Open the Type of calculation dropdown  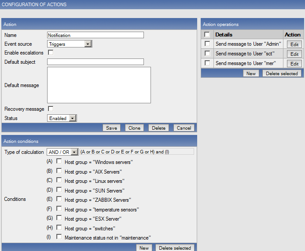point(74,152)
